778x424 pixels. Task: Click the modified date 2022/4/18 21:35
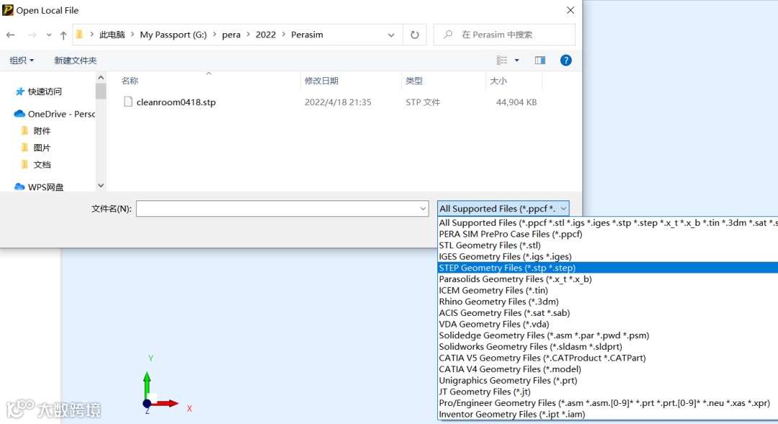338,102
